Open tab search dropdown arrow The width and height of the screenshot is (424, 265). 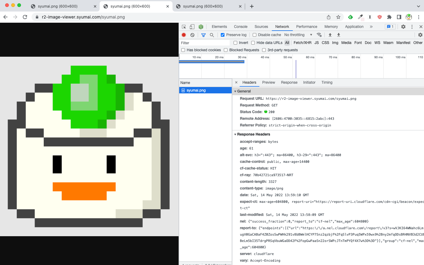419,6
